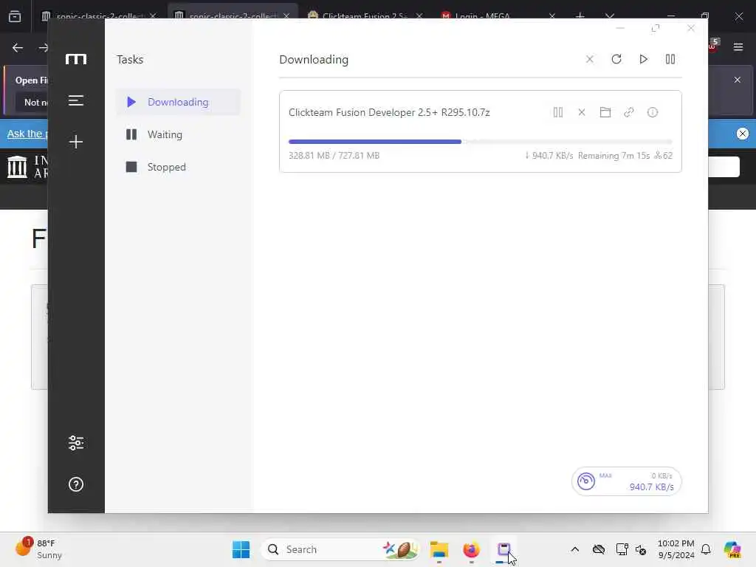Click the Clickteam Fusion Developer file name
Viewport: 756px width, 567px height.
click(x=389, y=112)
